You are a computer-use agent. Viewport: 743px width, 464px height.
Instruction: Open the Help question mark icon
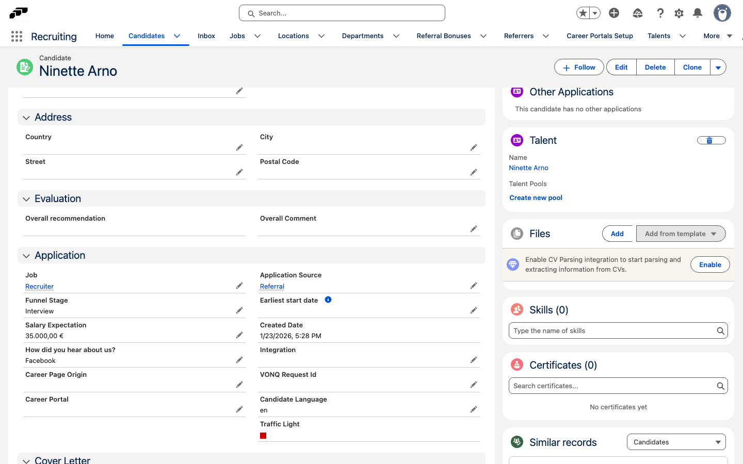[660, 13]
